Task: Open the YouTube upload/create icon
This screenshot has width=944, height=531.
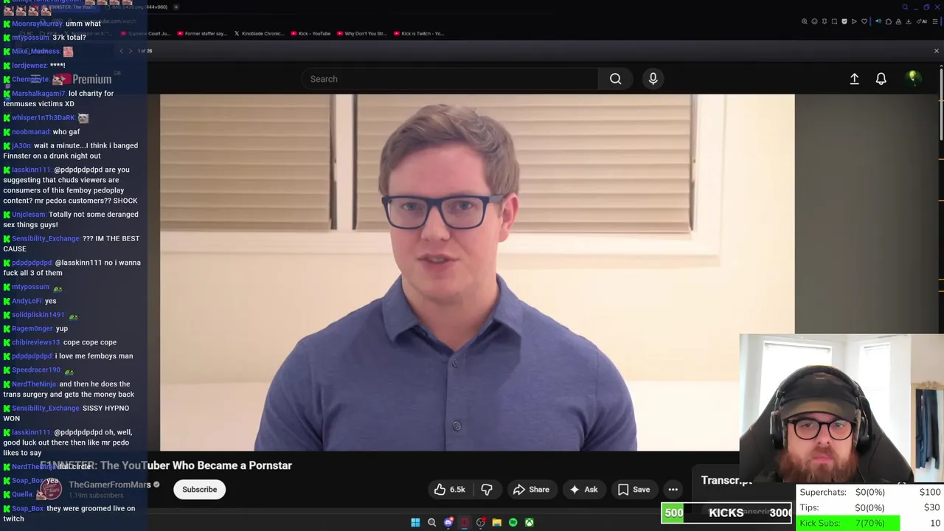Action: point(854,79)
